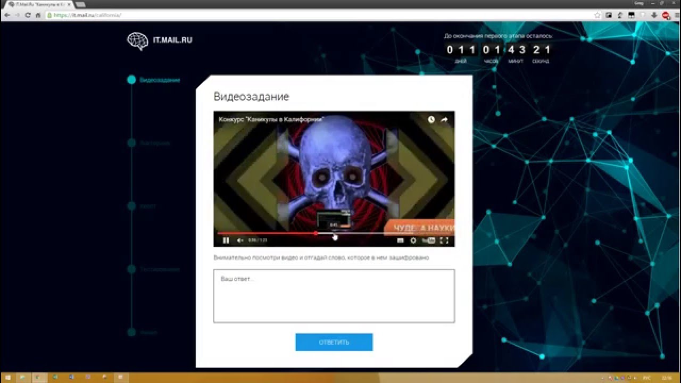The image size is (681, 383).
Task: Open the Windows Start button
Action: tap(8, 378)
